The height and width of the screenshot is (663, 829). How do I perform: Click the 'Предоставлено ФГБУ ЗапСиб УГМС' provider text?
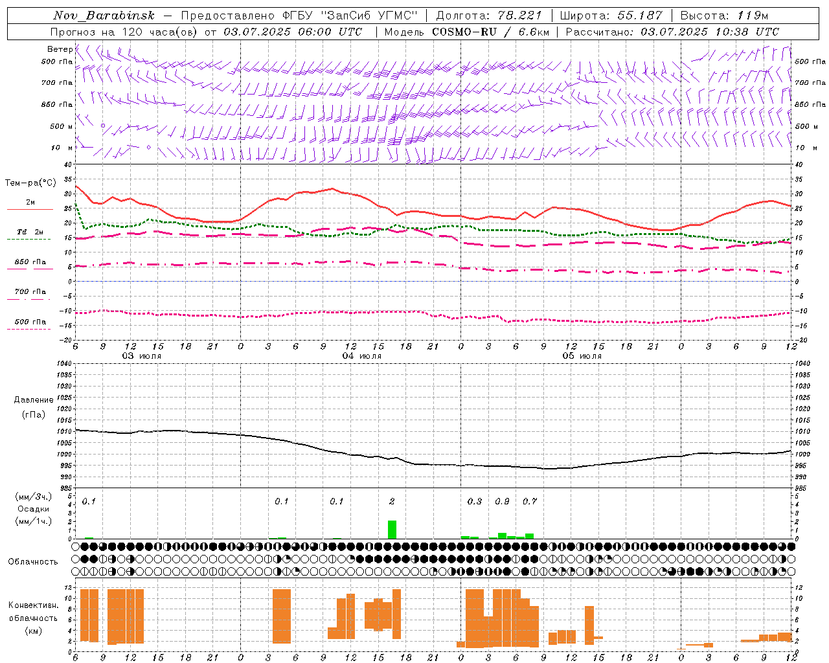click(x=299, y=16)
